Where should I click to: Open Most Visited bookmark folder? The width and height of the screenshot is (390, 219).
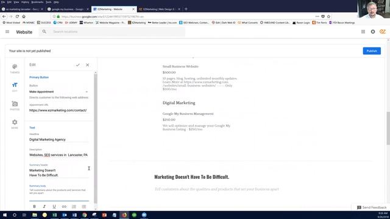coord(12,23)
